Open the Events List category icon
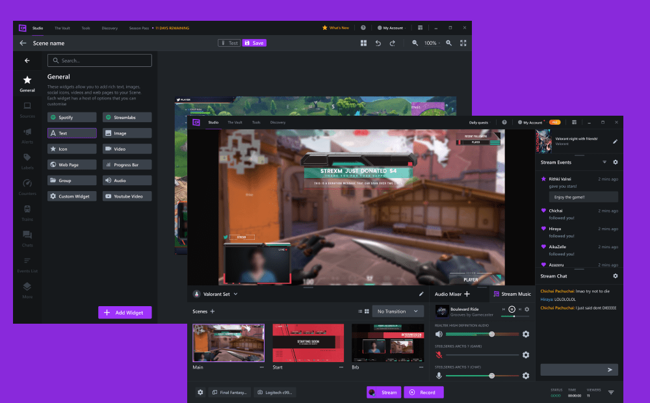Viewport: 650px width, 403px height. [27, 261]
